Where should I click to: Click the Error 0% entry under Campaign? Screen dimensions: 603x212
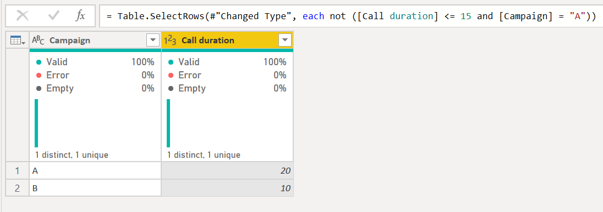coord(95,75)
